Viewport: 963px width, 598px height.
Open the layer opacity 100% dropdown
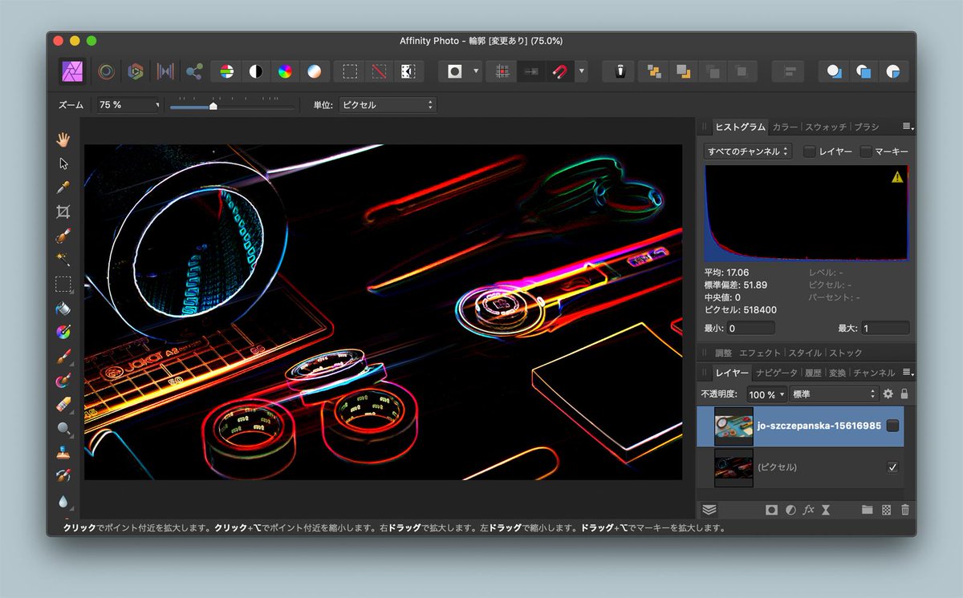coord(767,394)
